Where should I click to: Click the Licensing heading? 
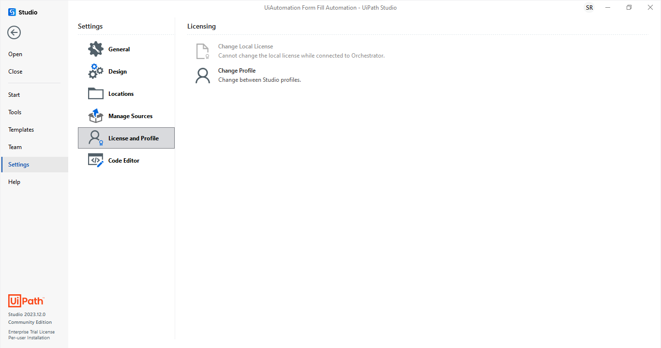click(202, 26)
